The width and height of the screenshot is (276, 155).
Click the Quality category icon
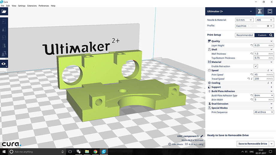[x=209, y=41]
